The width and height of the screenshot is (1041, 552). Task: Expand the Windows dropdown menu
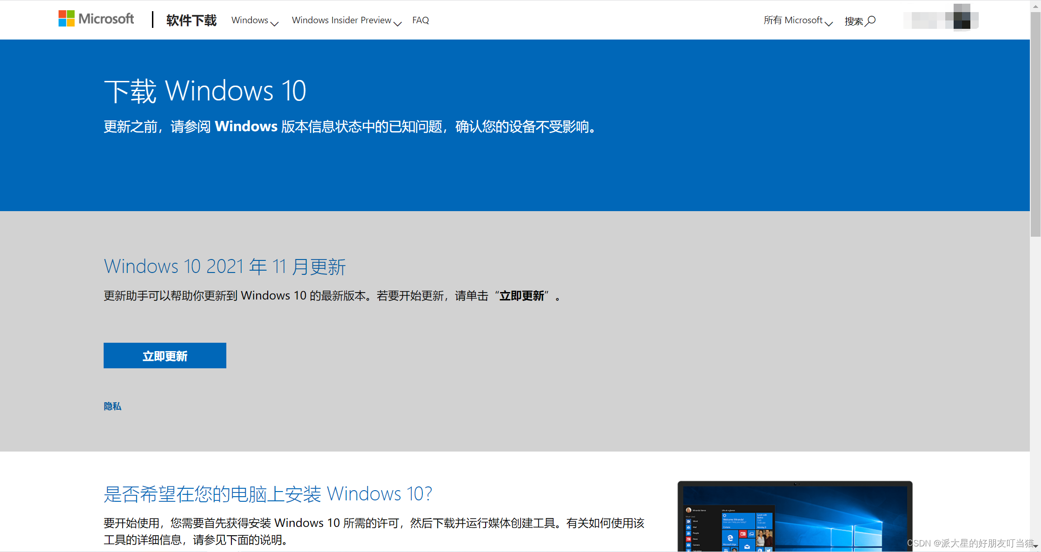[x=255, y=20]
